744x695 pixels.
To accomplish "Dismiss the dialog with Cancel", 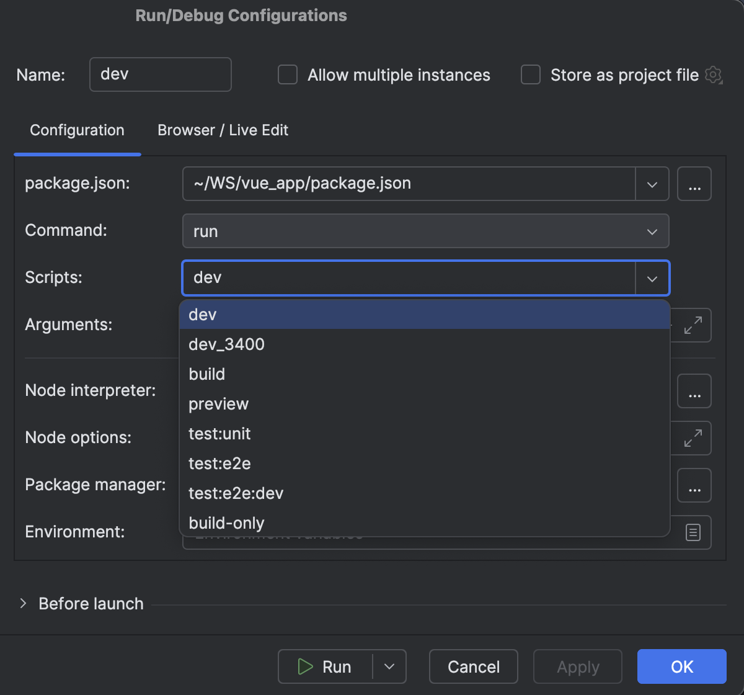I will pos(473,666).
